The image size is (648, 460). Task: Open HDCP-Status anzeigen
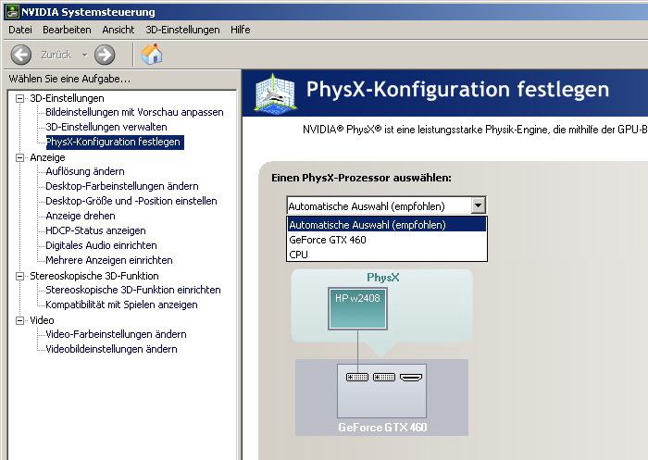pyautogui.click(x=95, y=230)
